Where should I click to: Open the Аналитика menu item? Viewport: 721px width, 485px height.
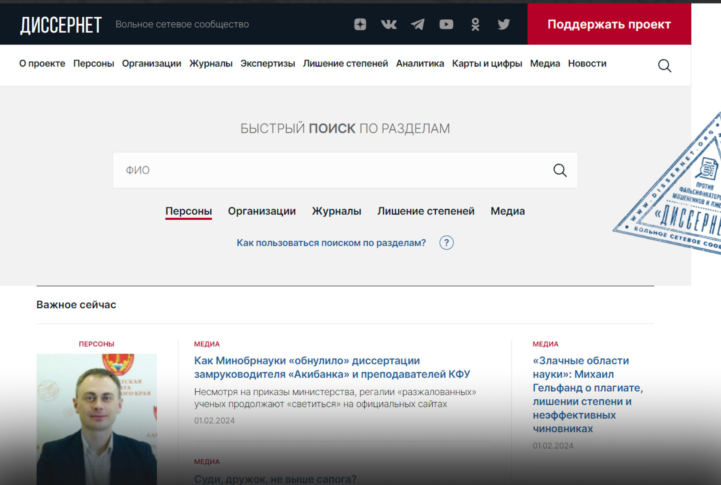[x=420, y=64]
